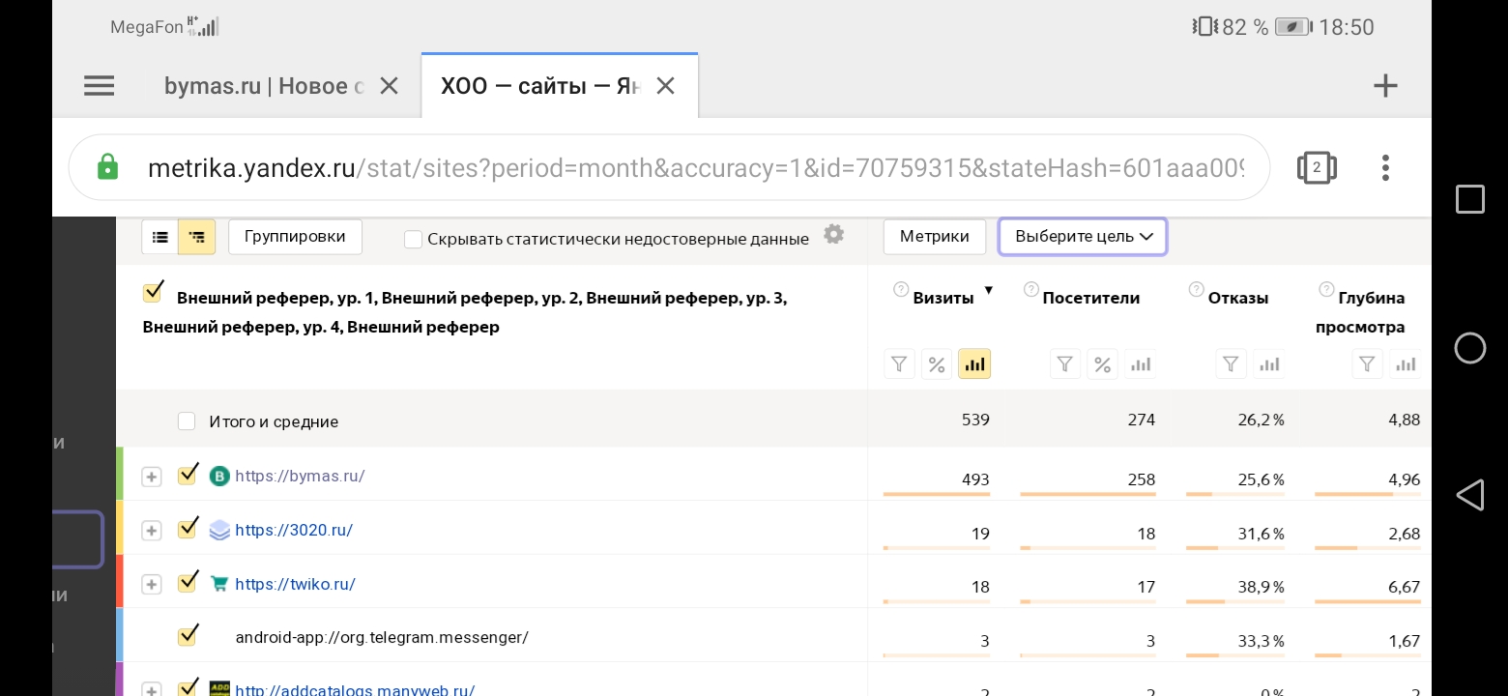Show help for the Отказы metric
Image resolution: width=1508 pixels, height=696 pixels.
click(1196, 289)
